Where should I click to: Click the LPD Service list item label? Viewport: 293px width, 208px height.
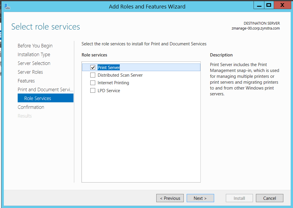click(109, 91)
